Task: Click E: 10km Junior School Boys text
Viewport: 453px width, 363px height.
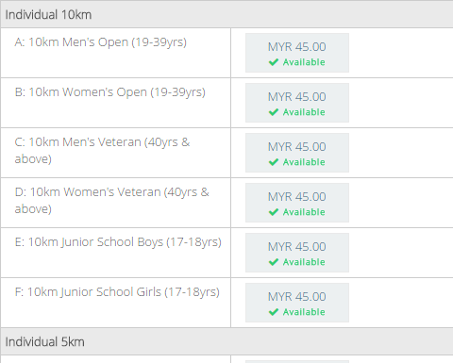Action: pos(118,242)
